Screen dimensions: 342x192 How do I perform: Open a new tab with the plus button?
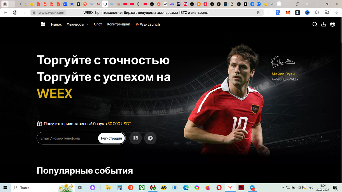(x=279, y=4)
